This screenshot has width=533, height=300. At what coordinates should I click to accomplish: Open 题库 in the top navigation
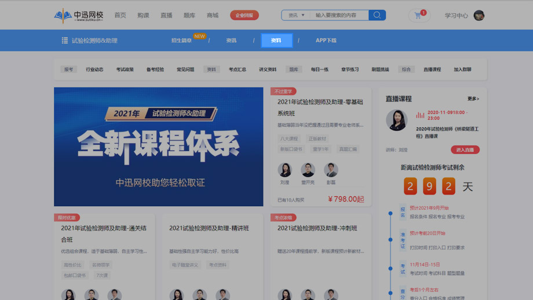tap(189, 16)
